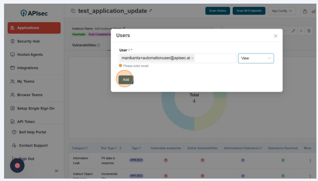Expand the App Config dropdown
The width and height of the screenshot is (318, 181).
coord(282,11)
